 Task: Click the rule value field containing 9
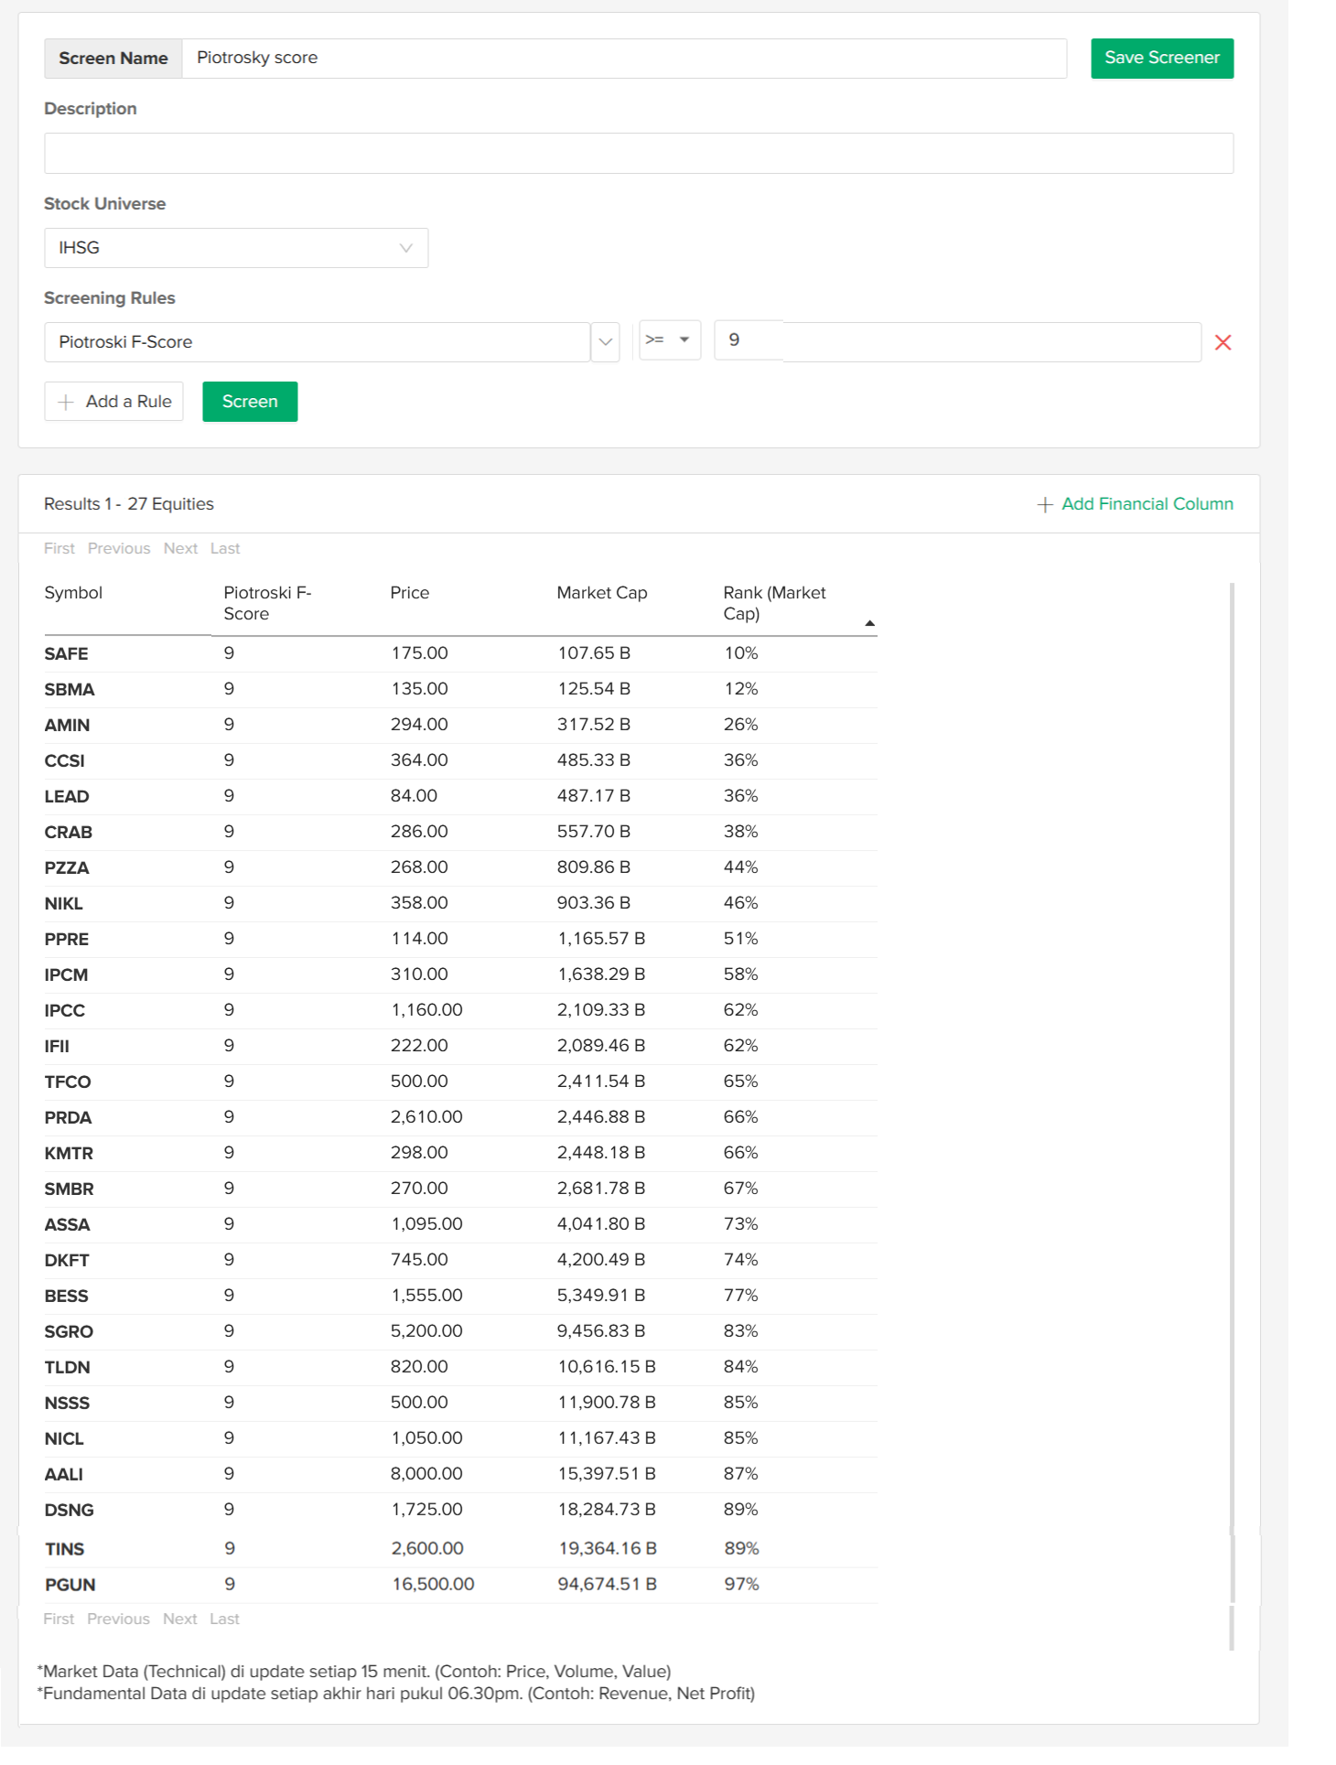pos(956,341)
